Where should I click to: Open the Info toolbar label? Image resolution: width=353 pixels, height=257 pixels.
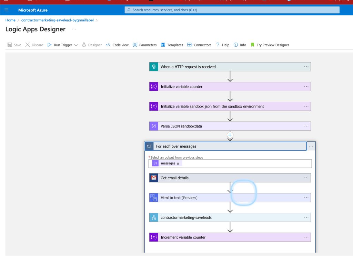coord(243,45)
